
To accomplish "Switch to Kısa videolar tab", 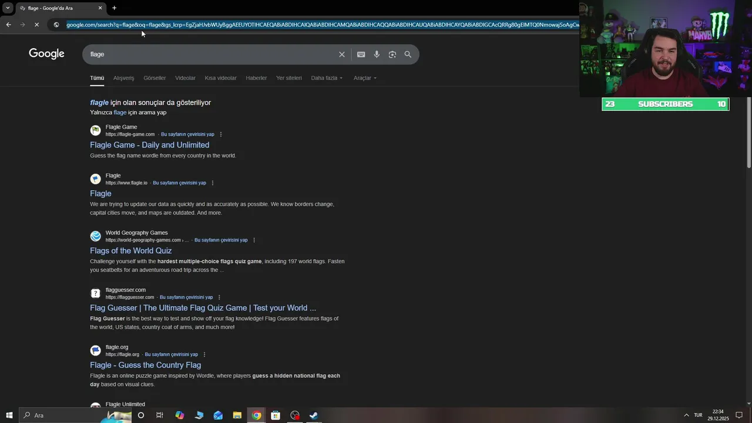I will click(220, 78).
